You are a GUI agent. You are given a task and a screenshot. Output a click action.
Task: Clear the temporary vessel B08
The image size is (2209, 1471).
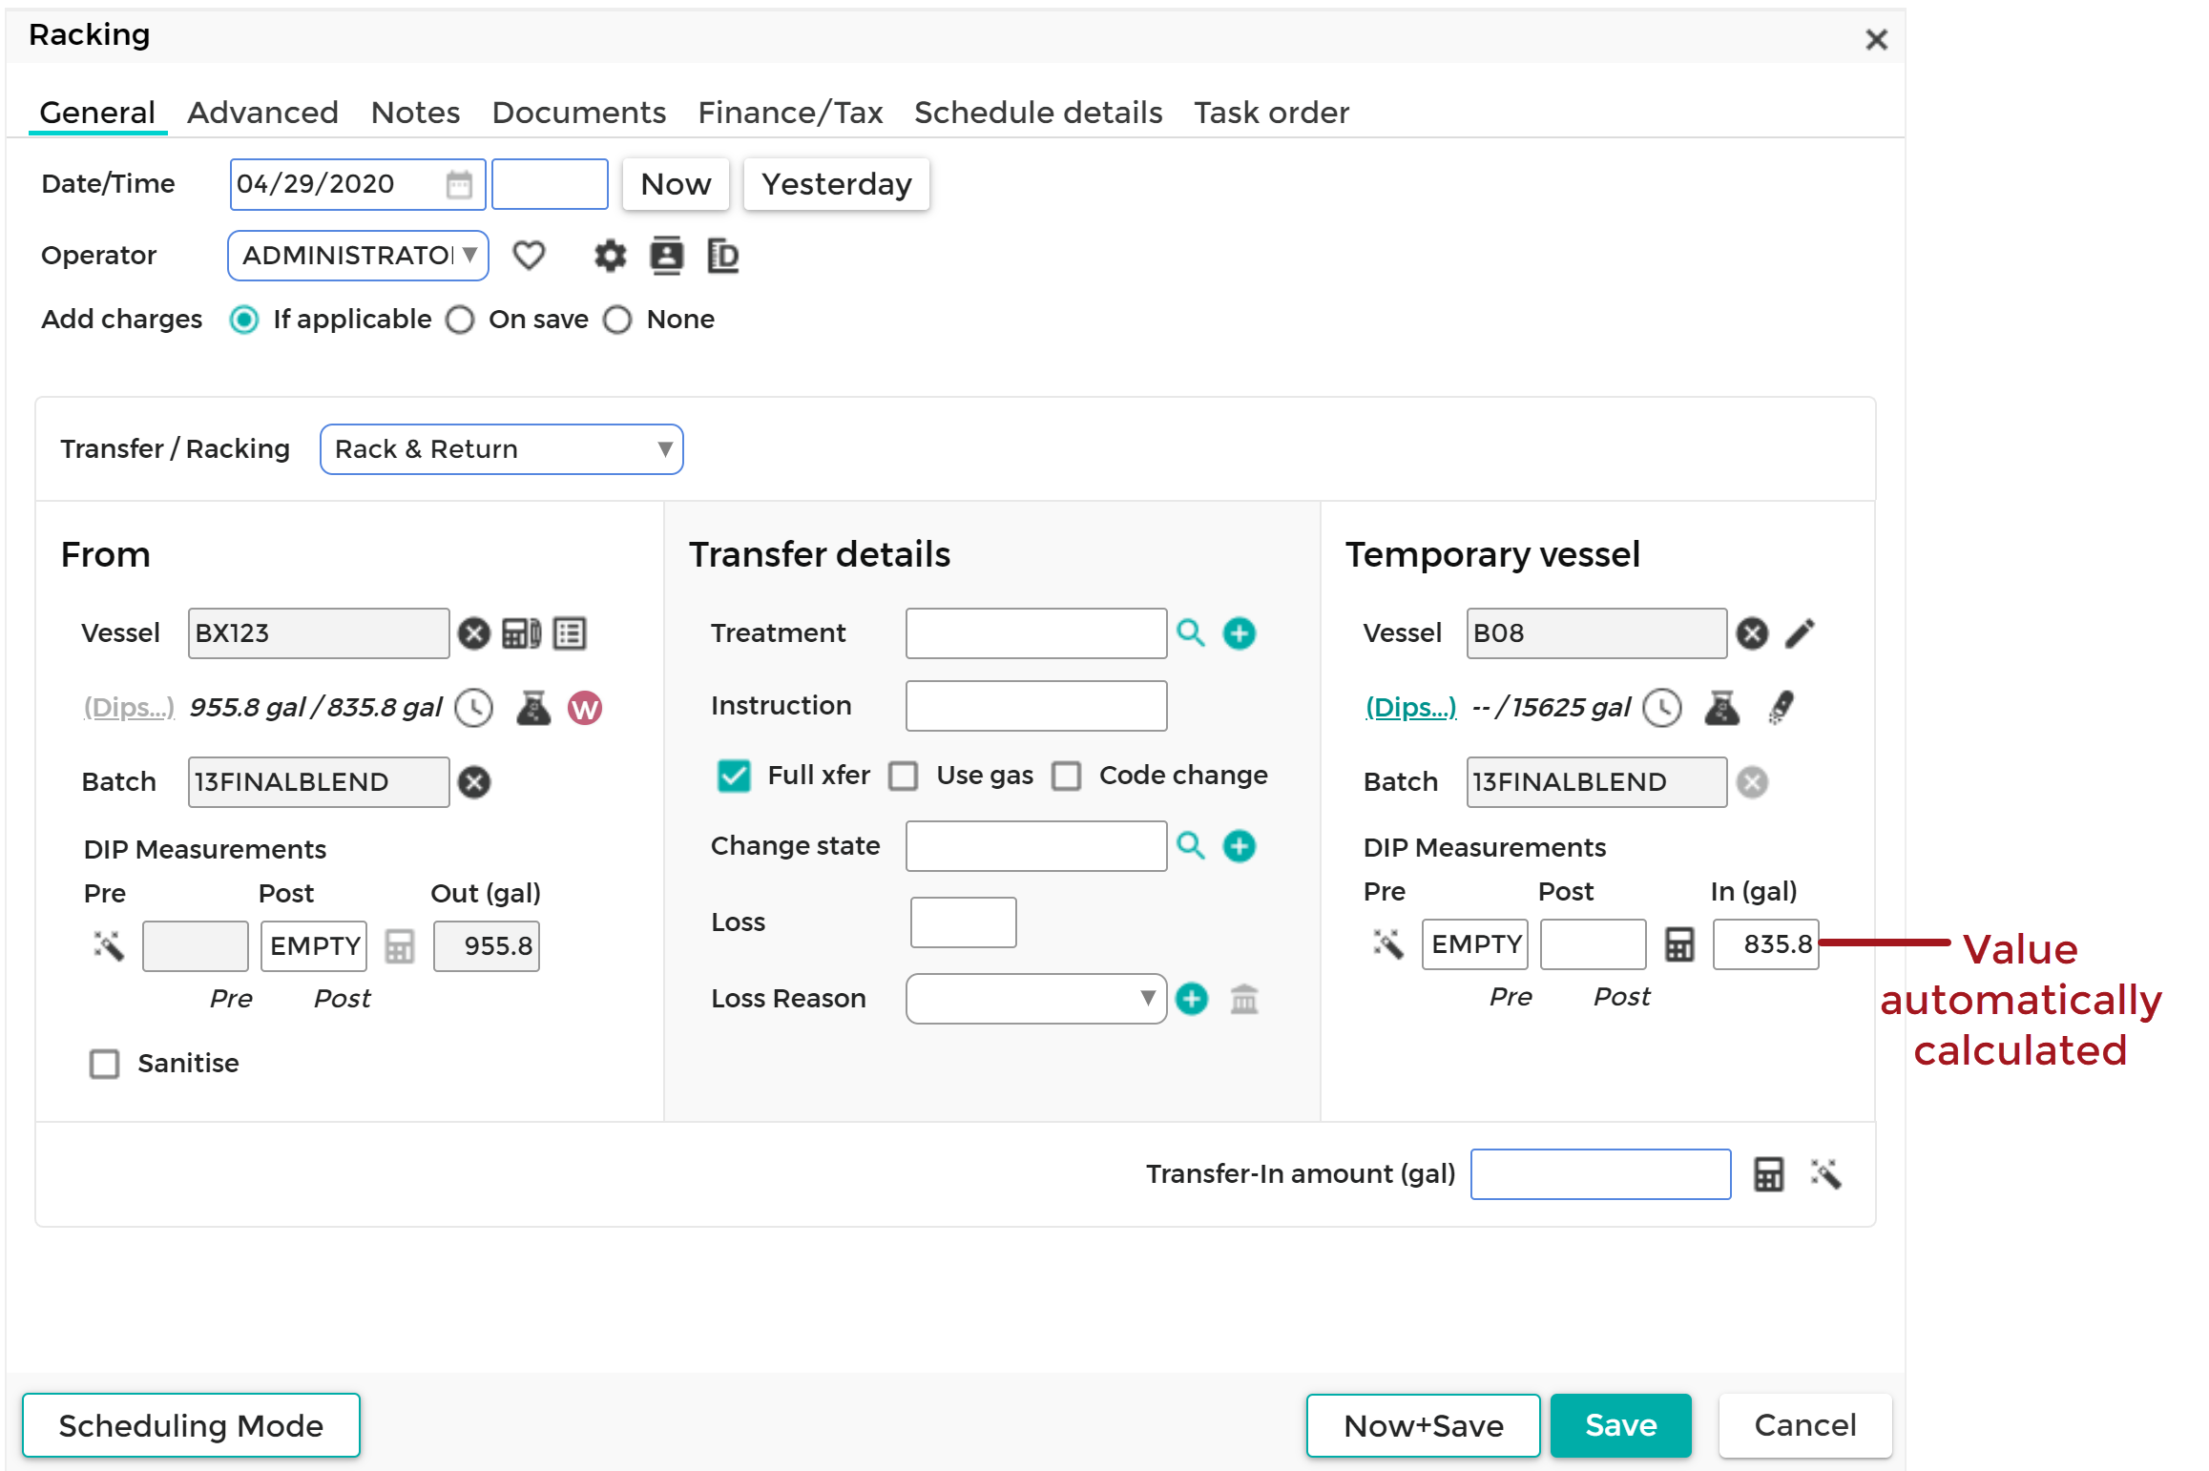[1752, 633]
